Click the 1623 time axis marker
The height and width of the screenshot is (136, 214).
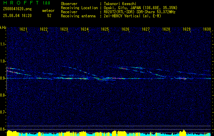64,29
